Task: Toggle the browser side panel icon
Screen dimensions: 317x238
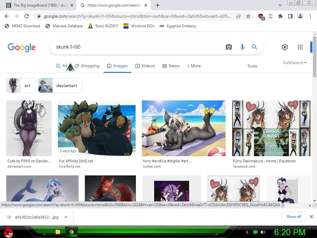Action: tap(290, 16)
